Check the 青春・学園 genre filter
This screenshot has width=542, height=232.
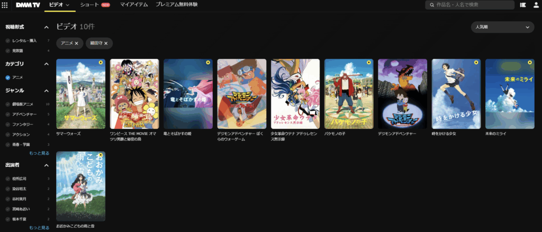pos(7,145)
